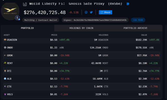Click the copy address icon beside (0x5be)
Image resolution: width=167 pixels, height=100 pixels.
pos(128,4)
